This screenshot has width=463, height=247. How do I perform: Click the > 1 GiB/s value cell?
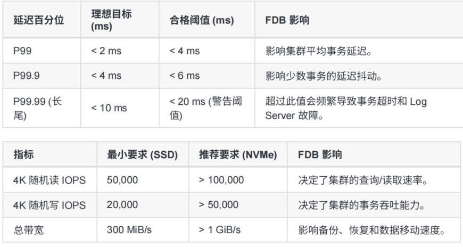220,230
